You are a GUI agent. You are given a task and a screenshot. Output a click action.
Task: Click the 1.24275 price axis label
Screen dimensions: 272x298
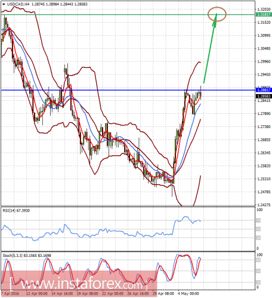264,205
